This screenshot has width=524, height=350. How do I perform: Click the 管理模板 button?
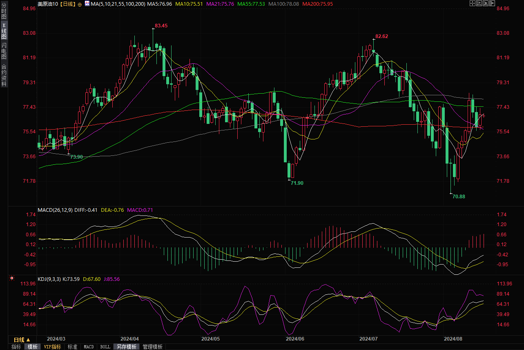(x=152, y=347)
